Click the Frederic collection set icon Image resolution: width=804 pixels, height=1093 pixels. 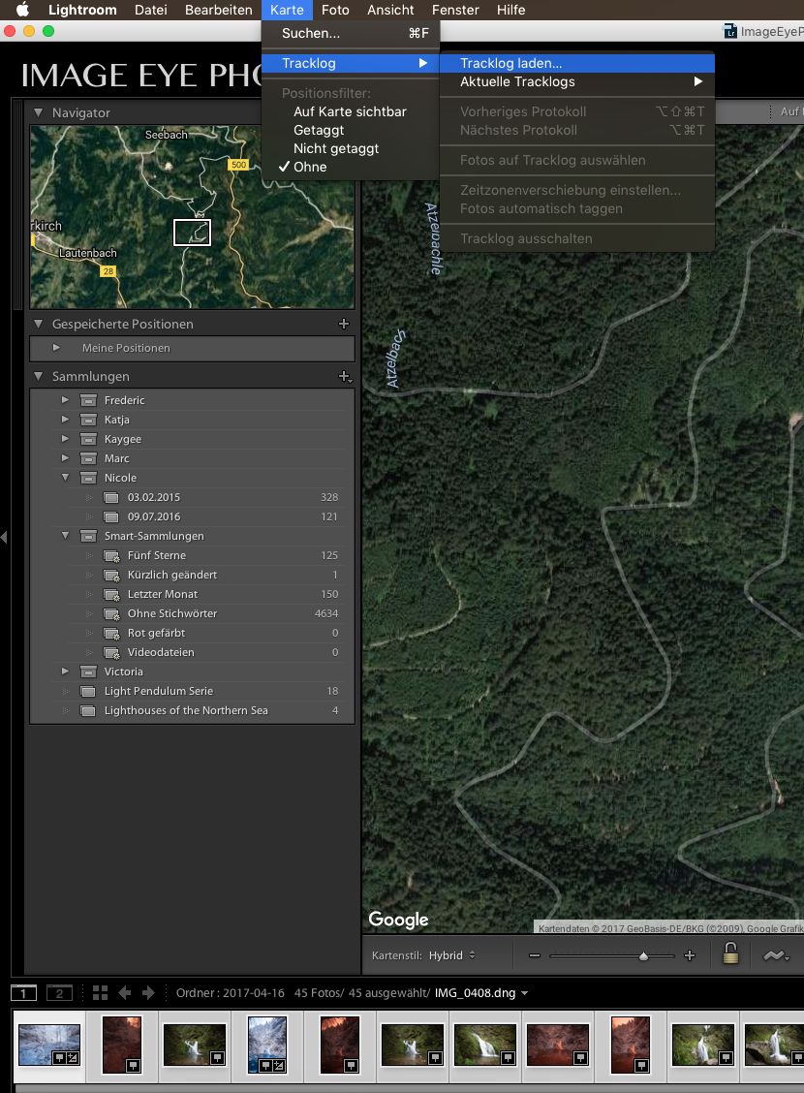coord(88,400)
